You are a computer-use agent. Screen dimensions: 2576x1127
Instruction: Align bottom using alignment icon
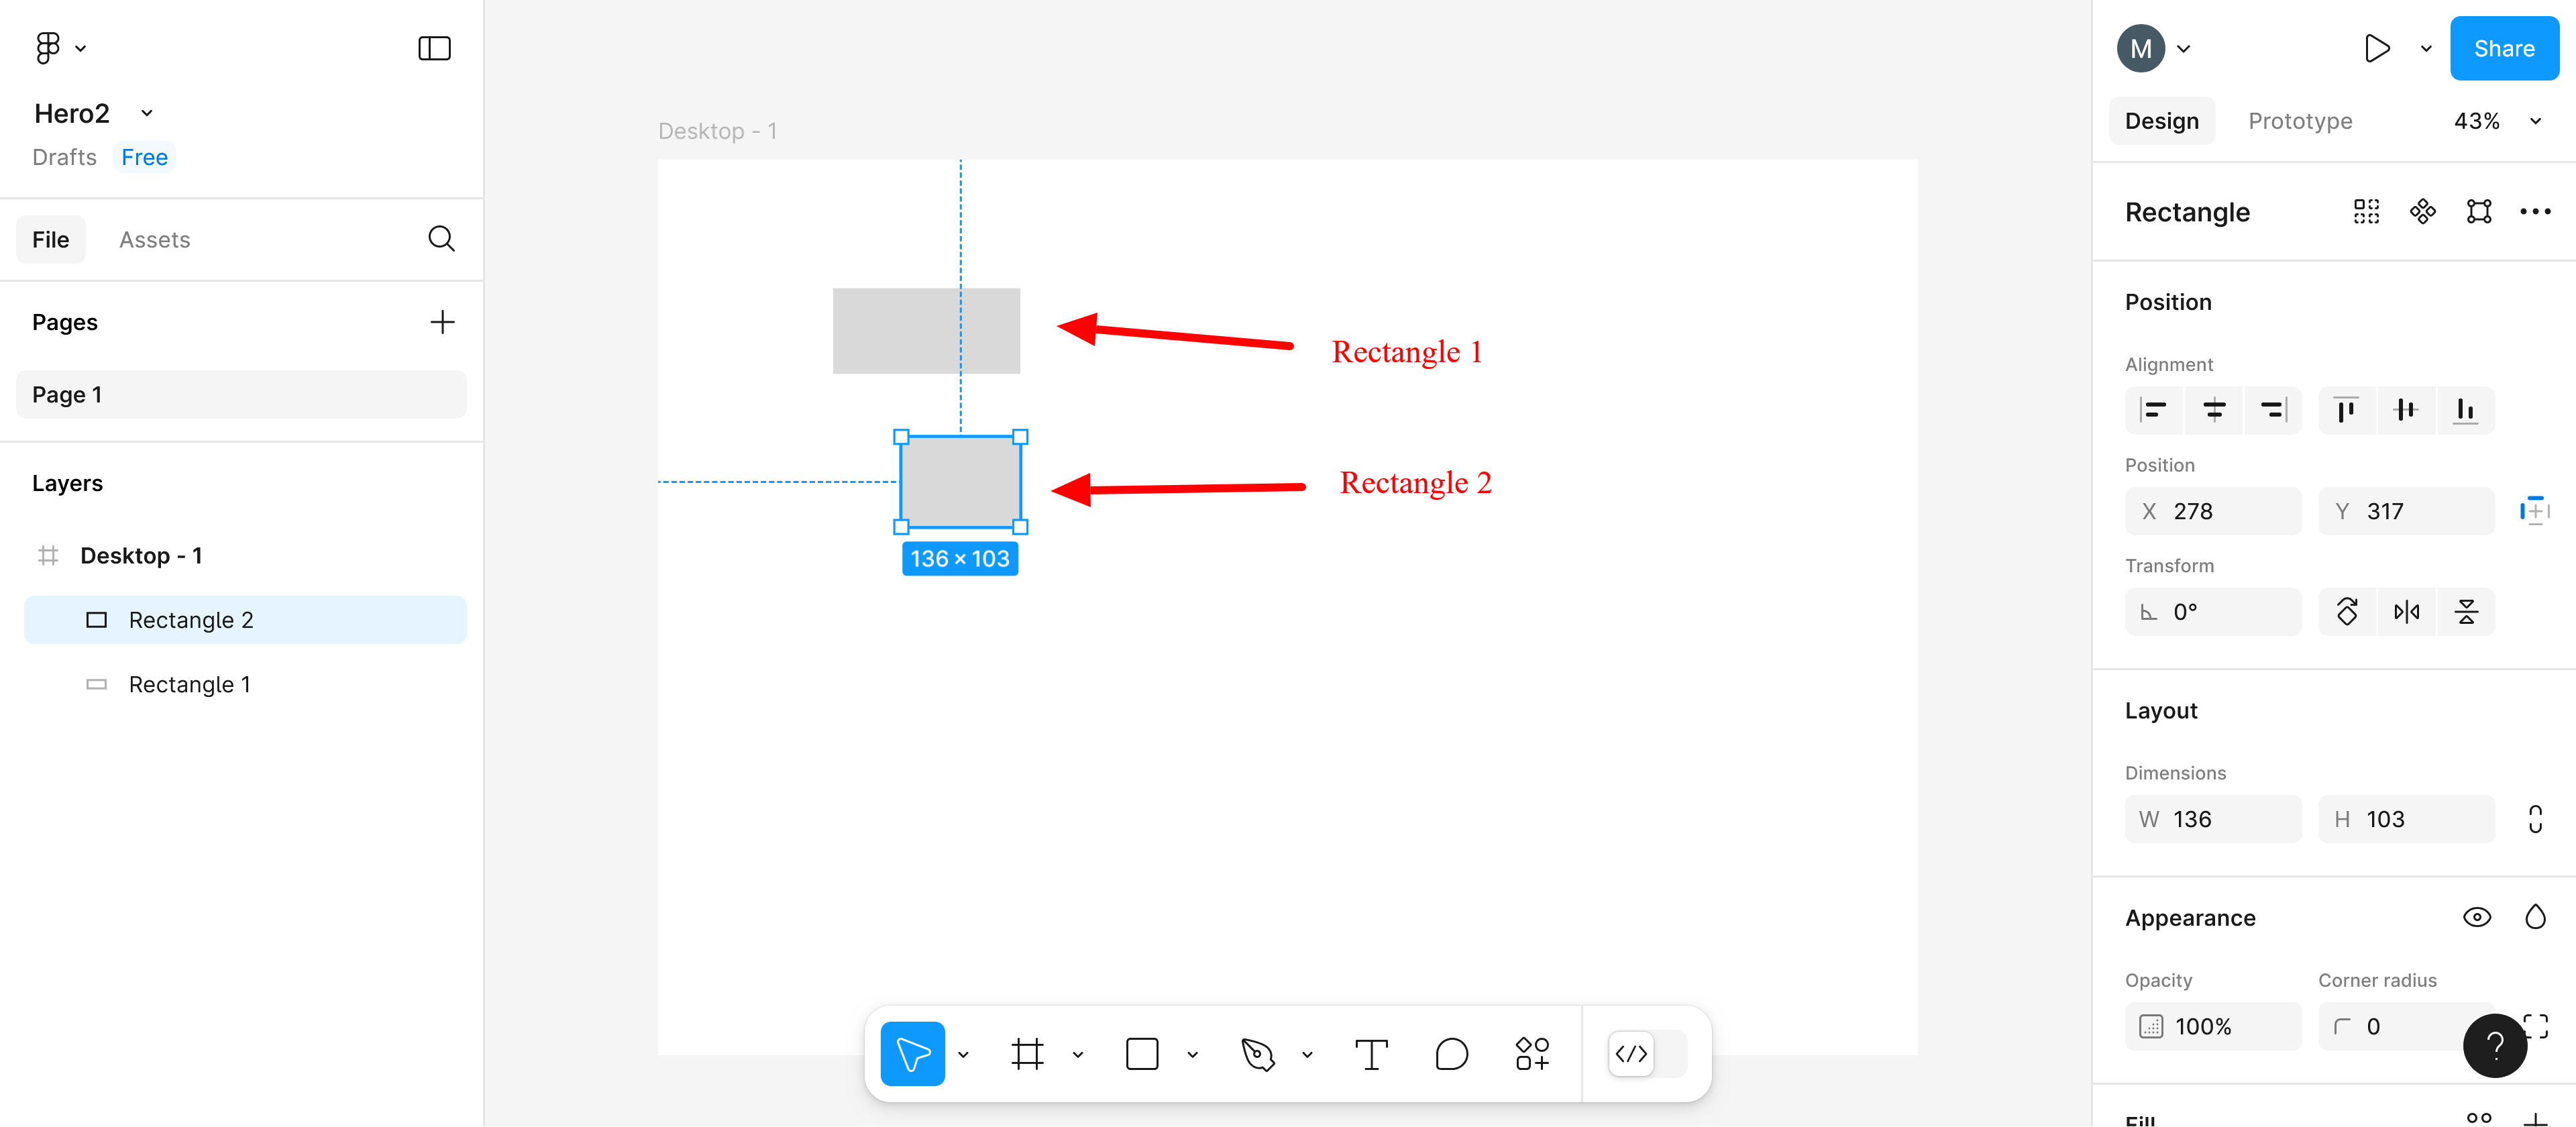pos(2466,410)
